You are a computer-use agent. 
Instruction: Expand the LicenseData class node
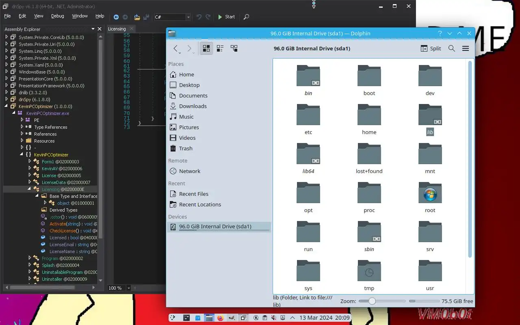(30, 182)
